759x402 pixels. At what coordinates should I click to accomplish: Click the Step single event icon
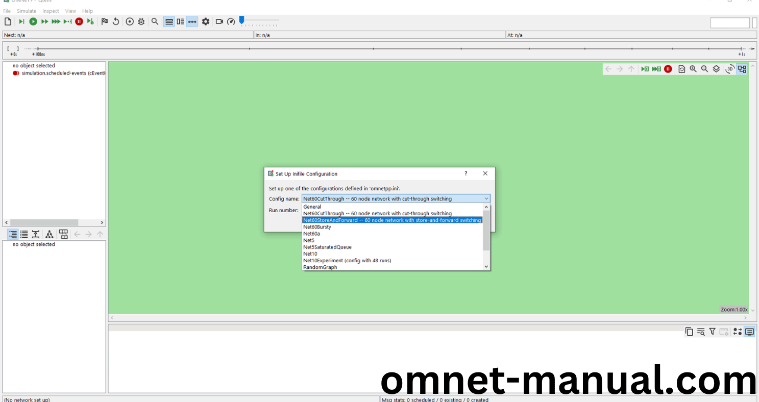coord(21,21)
